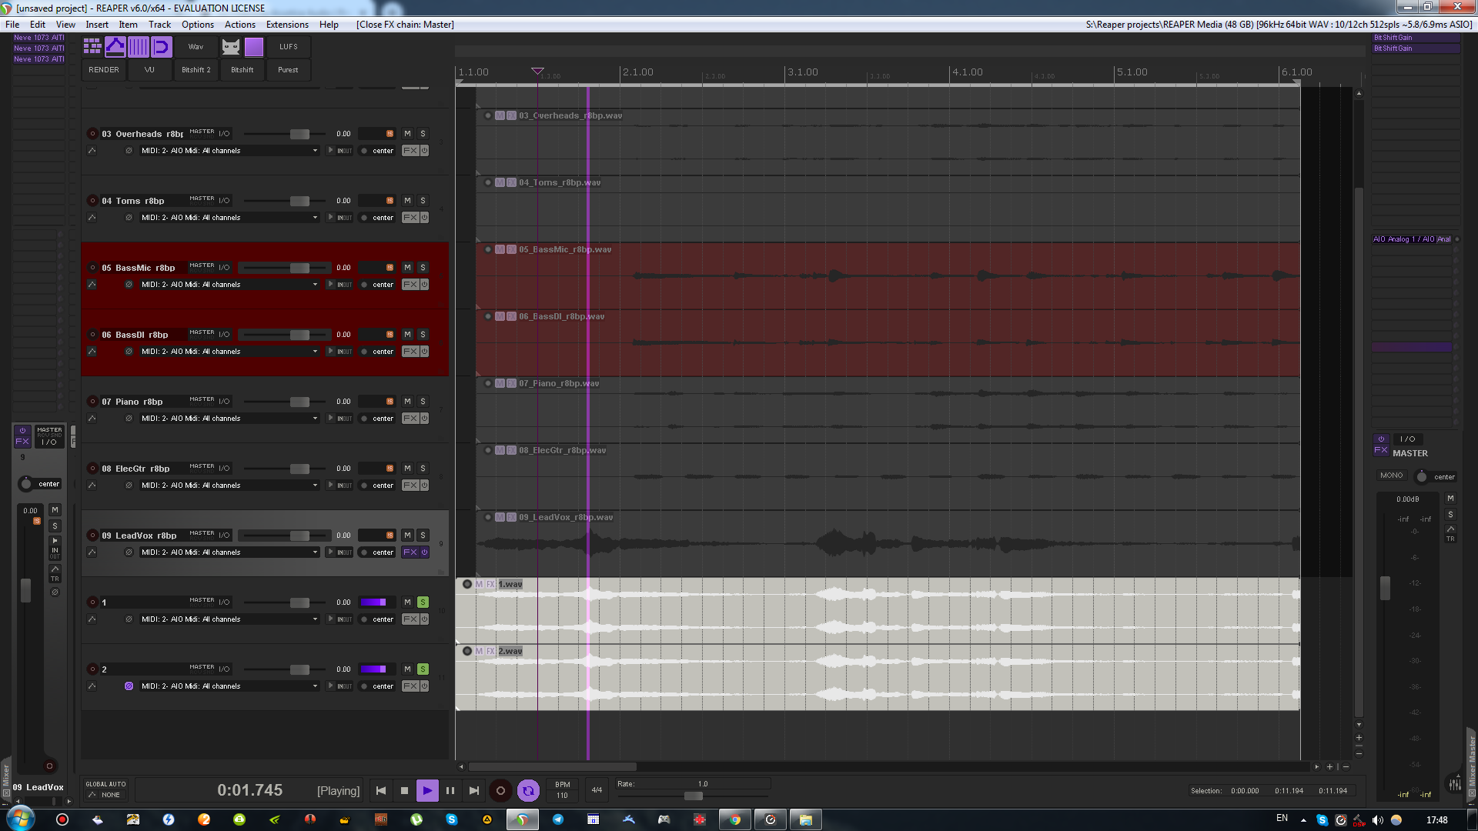Image resolution: width=1478 pixels, height=831 pixels.
Task: Open I/O routing for 04 Toms track
Action: pyautogui.click(x=224, y=201)
